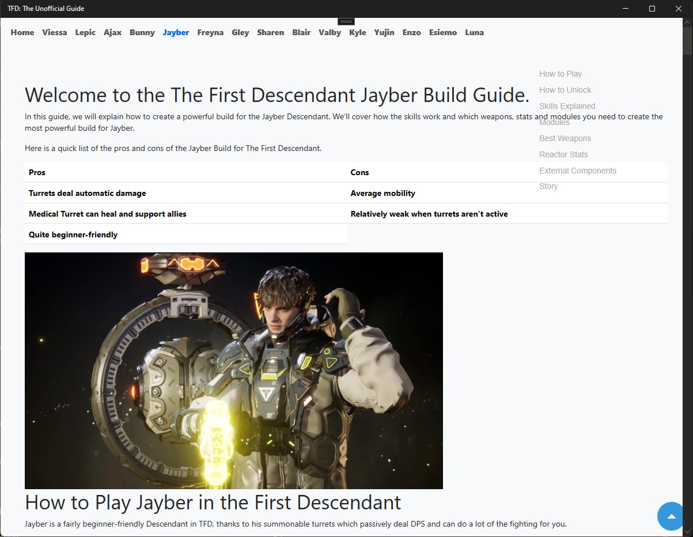The height and width of the screenshot is (537, 693).
Task: Click the scroll-to-top arrow button
Action: [x=671, y=516]
